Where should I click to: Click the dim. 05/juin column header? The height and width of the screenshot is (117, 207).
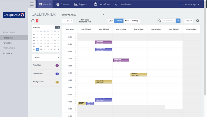coord(191,29)
